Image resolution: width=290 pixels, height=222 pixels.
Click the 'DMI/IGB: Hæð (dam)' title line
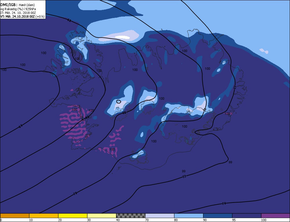click(x=18, y=5)
